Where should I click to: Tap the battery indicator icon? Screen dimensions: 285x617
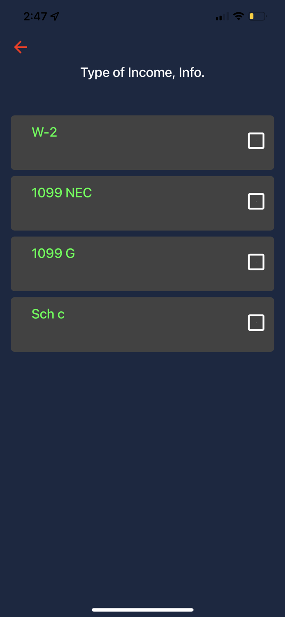click(x=257, y=16)
